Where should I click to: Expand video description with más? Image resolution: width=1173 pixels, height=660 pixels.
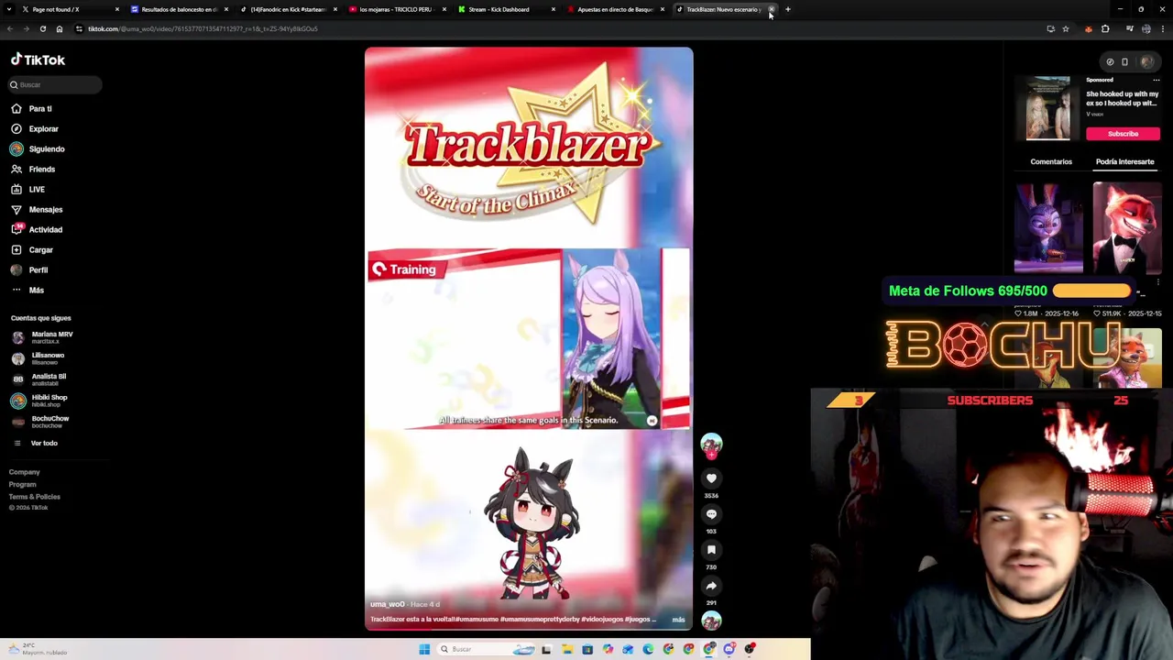click(678, 620)
